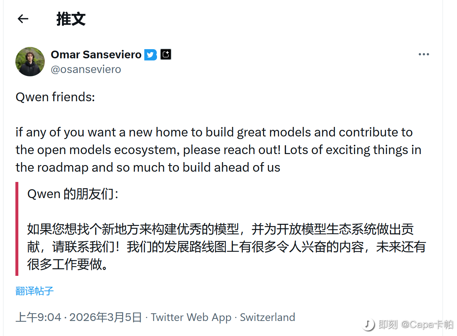Click the 2026年3月5日 date
The image size is (457, 336).
(x=105, y=317)
